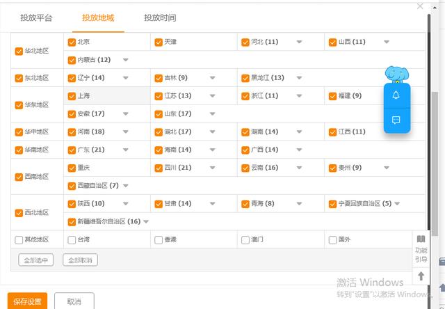Image resolution: width=445 pixels, height=309 pixels.
Task: Expand the 黑龙江 (13) dropdown arrow
Action: click(299, 78)
